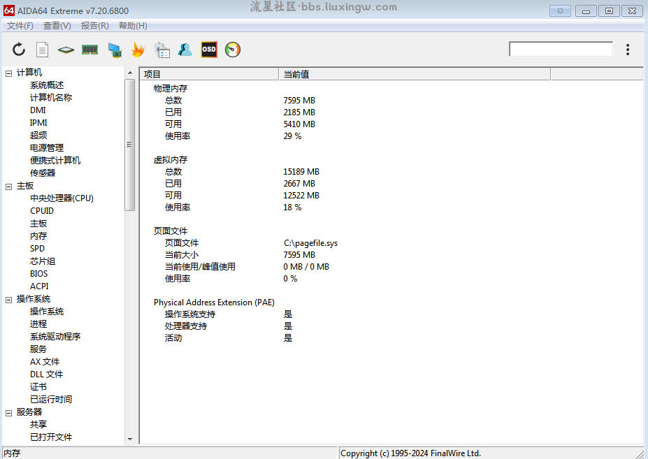Select 服务 in the tree
The width and height of the screenshot is (648, 459).
pos(38,349)
